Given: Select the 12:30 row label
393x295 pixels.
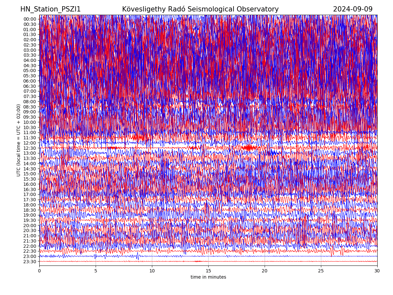Looking at the screenshot, I should (30, 148).
